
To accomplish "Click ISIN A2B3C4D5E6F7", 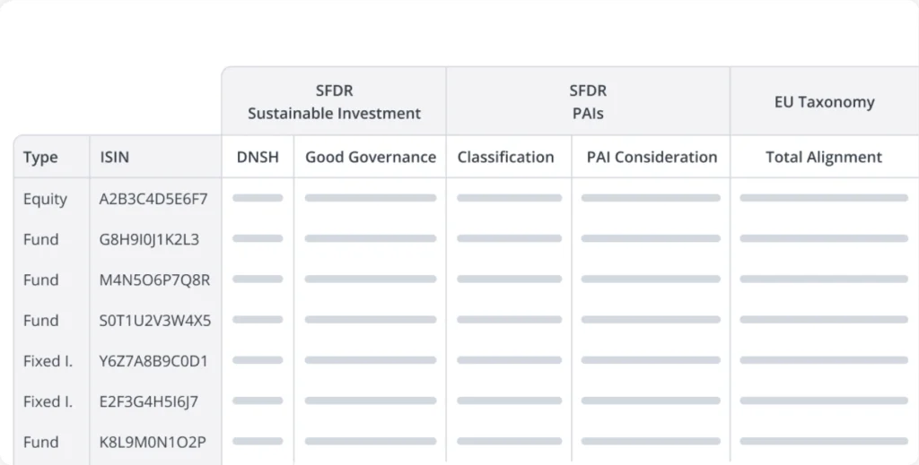I will pos(153,199).
